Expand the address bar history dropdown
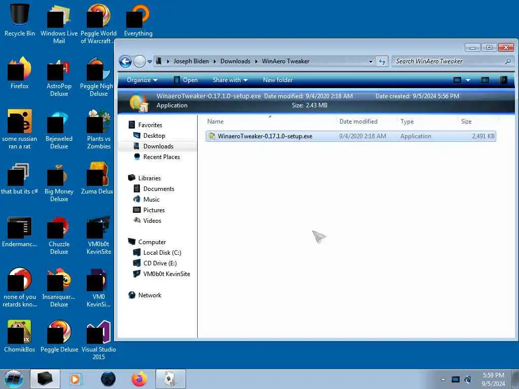Image resolution: width=519 pixels, height=389 pixels. (370, 61)
